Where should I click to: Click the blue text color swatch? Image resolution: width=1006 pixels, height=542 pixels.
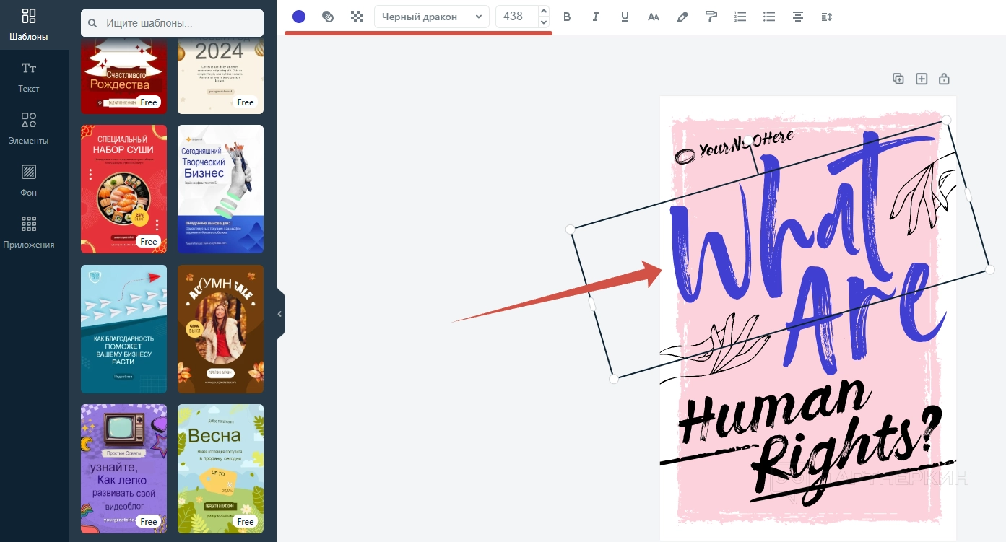pyautogui.click(x=299, y=17)
